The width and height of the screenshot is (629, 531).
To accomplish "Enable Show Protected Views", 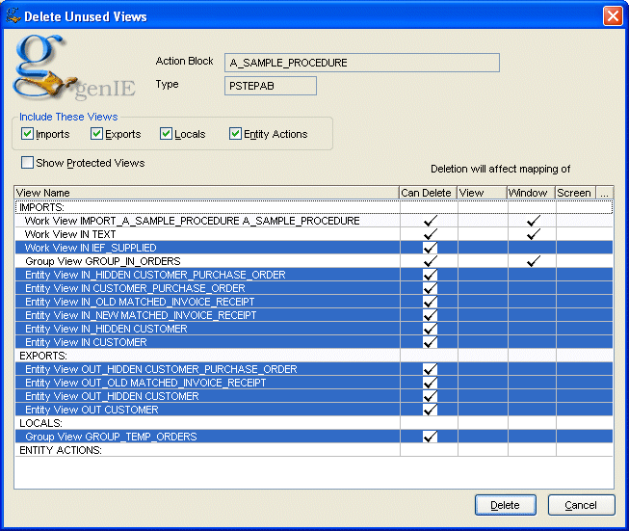I will click(x=28, y=163).
